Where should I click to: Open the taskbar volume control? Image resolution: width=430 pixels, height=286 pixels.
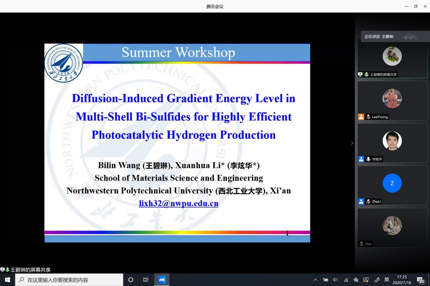[336, 280]
